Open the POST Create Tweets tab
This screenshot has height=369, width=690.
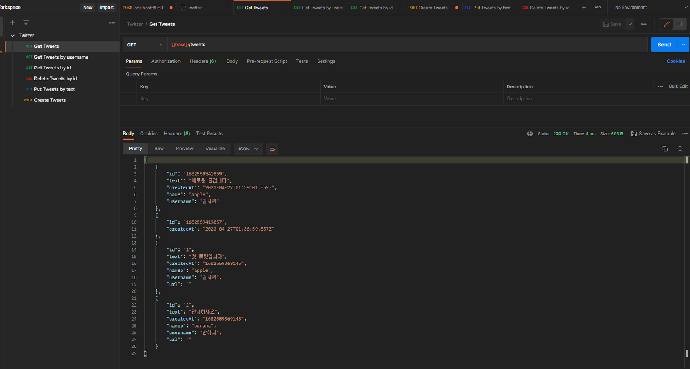(x=433, y=8)
